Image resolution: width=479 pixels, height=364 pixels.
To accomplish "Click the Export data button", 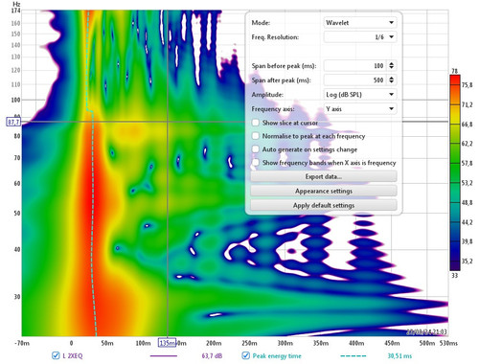I will click(324, 176).
